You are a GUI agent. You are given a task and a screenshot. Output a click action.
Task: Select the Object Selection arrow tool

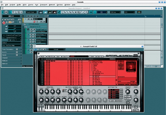tap(59, 12)
